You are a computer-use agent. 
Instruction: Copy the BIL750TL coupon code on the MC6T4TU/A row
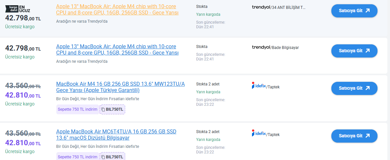pos(112,157)
